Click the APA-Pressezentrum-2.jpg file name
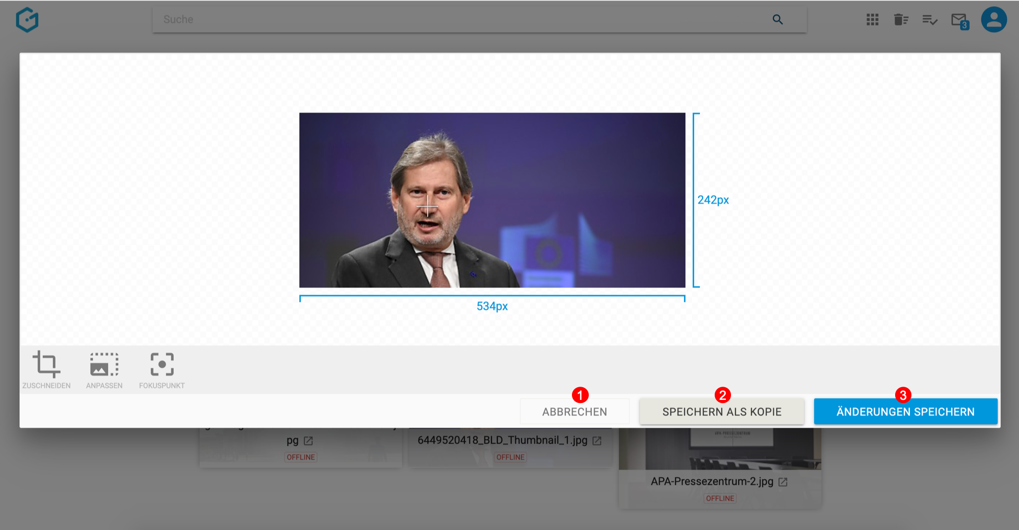 coord(712,482)
